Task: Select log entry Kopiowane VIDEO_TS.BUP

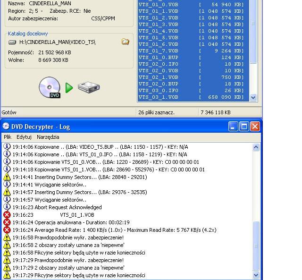Action: pos(101,147)
